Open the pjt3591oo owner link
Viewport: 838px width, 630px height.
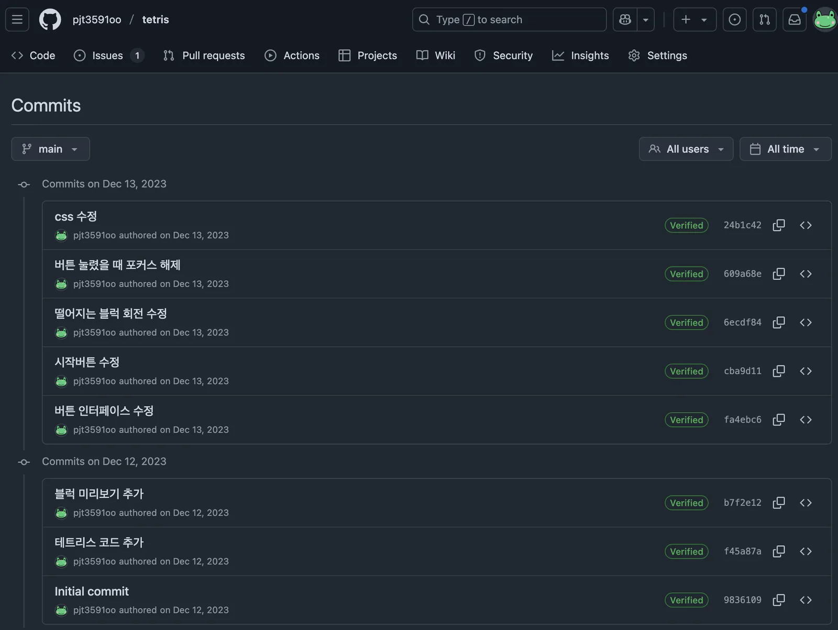tap(97, 19)
